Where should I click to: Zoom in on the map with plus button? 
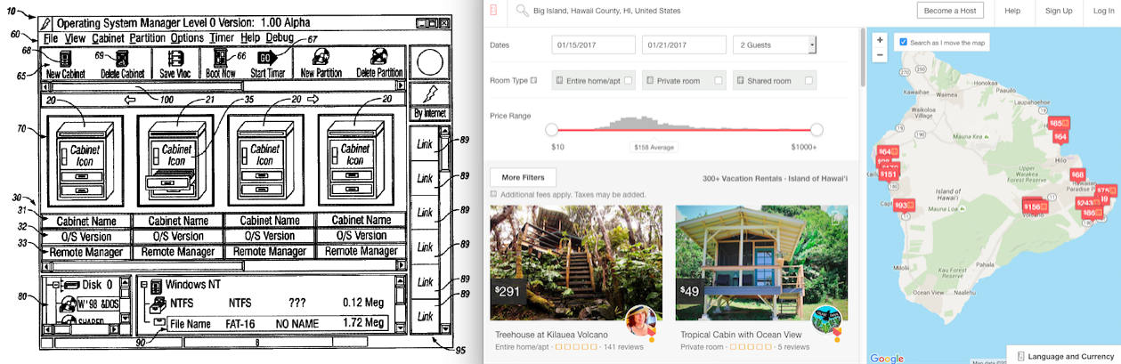tap(880, 40)
